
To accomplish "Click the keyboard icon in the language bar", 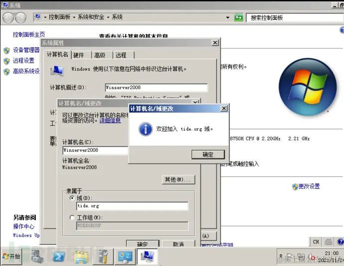I will (329, 242).
